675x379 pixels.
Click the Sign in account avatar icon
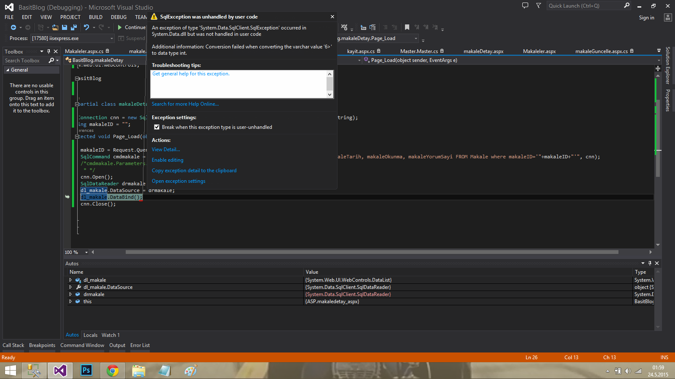coord(668,17)
